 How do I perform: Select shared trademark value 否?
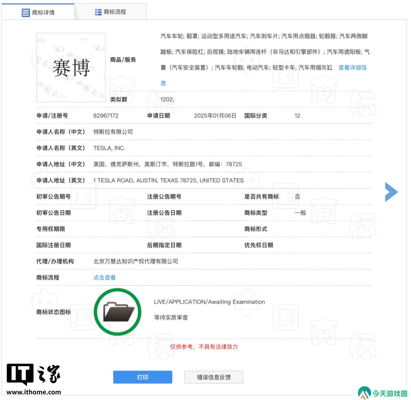click(297, 196)
